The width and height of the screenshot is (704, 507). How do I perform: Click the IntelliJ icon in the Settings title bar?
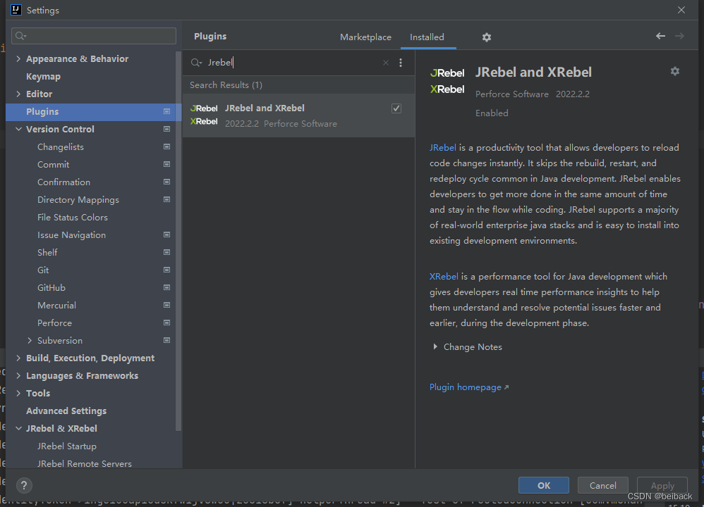pos(16,10)
